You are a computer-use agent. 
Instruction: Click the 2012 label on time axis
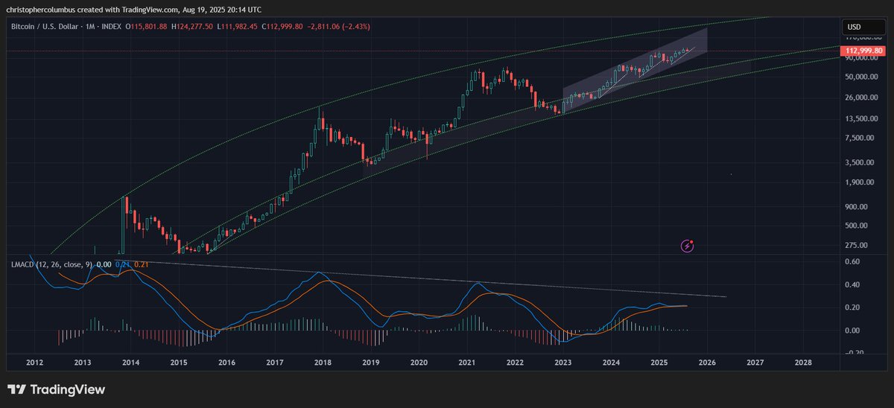click(34, 363)
